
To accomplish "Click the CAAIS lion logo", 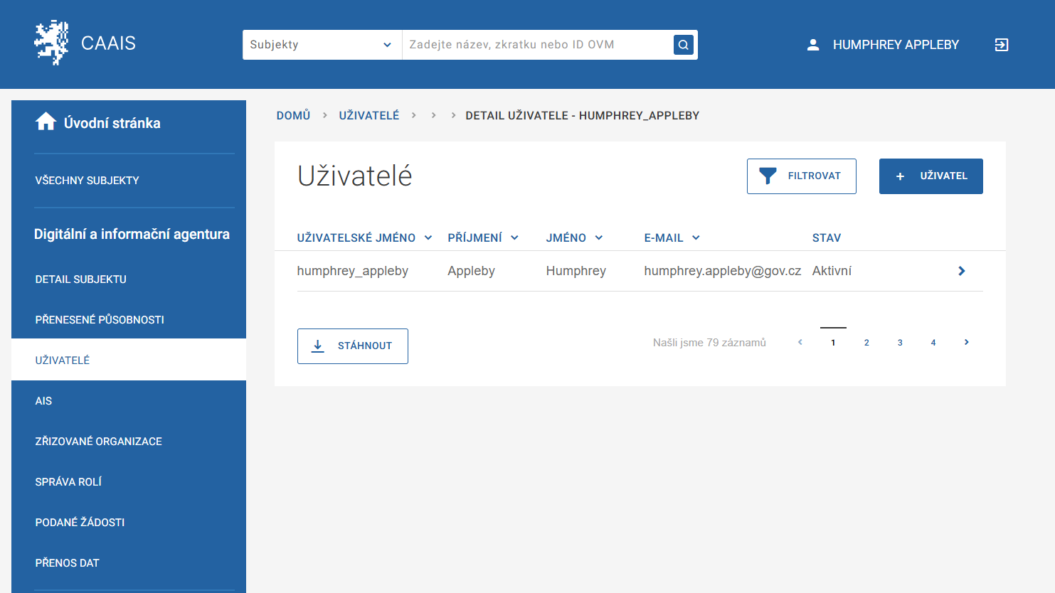I will click(51, 43).
